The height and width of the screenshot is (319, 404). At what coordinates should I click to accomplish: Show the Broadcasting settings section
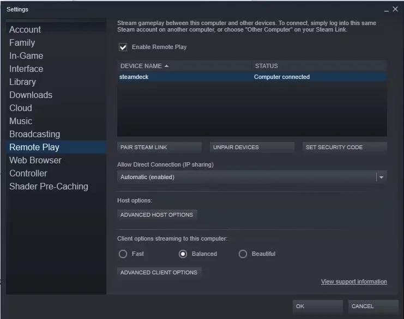34,134
